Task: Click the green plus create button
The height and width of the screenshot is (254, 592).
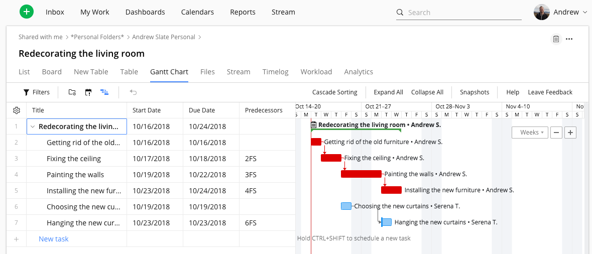Action: (x=27, y=12)
